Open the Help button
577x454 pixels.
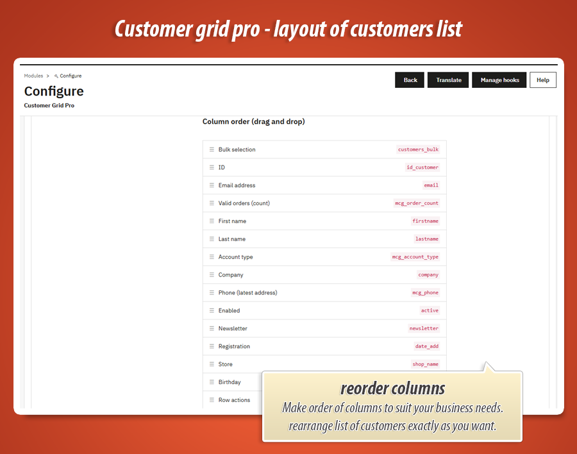click(x=543, y=80)
